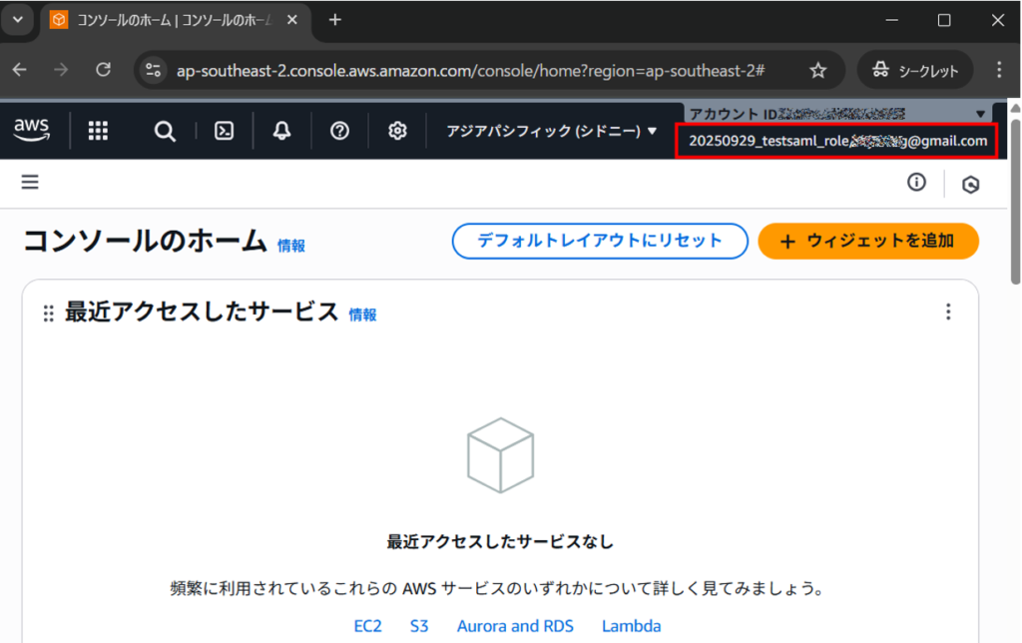Bookmark this page with the star icon
Screen dimensions: 1022x643
point(817,70)
